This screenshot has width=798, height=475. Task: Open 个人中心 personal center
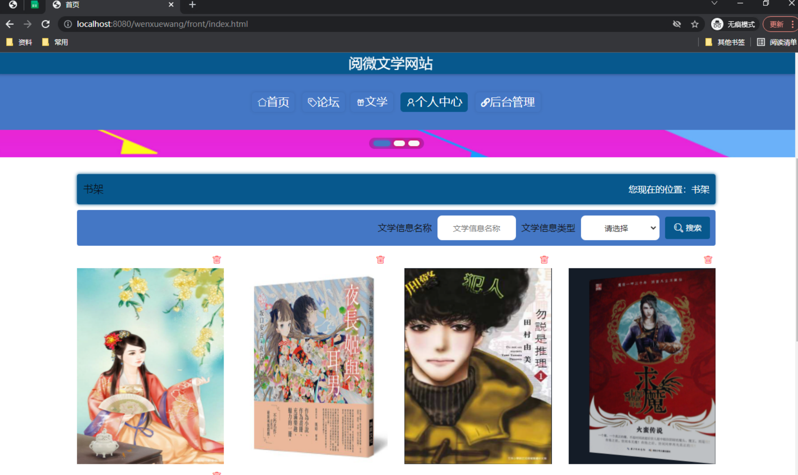coord(434,102)
